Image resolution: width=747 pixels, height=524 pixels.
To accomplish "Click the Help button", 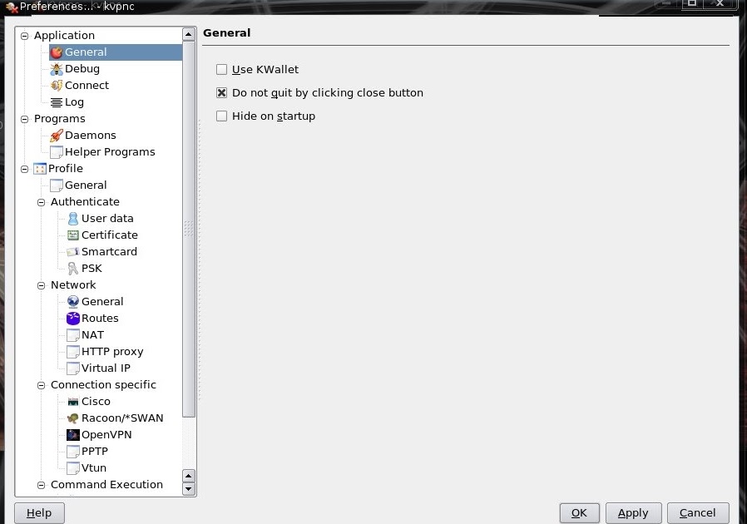I will click(x=39, y=513).
